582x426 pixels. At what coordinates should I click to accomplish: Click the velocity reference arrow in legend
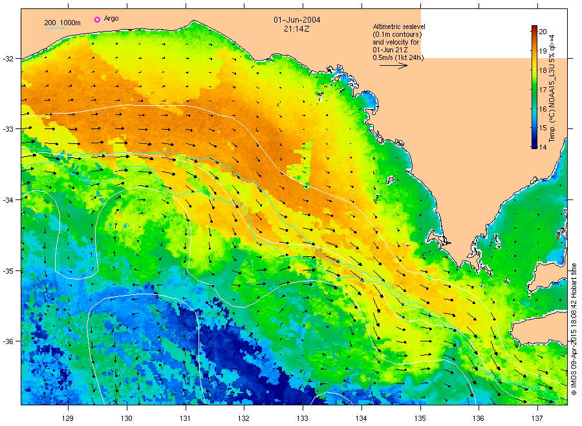click(x=394, y=66)
